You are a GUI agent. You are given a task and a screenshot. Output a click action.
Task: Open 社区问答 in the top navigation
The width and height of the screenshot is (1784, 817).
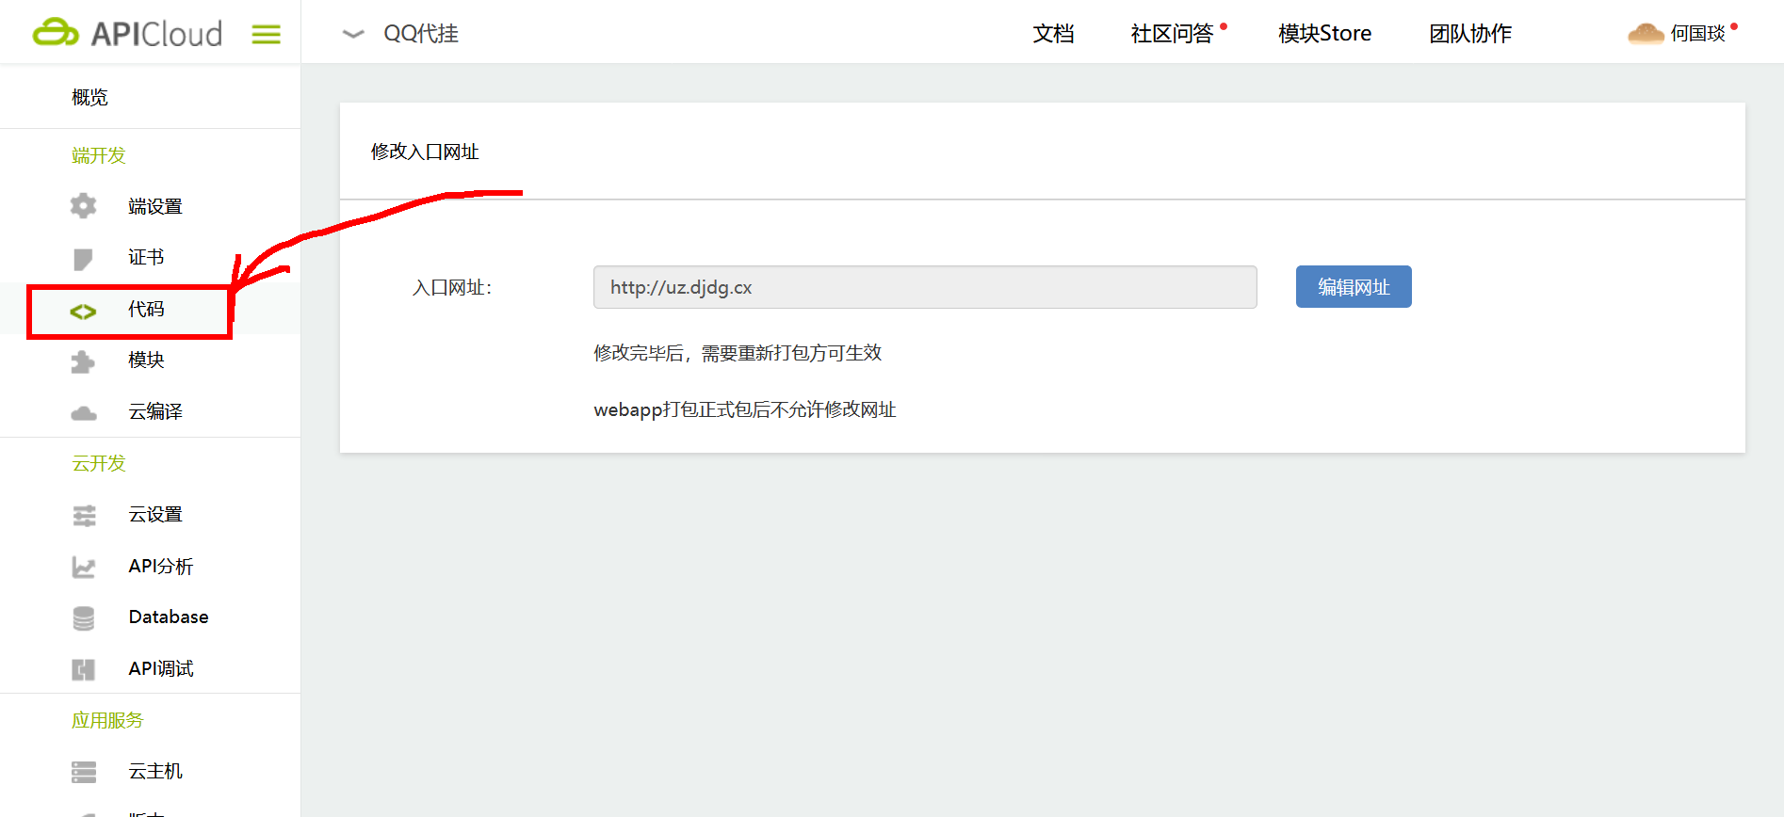click(x=1172, y=34)
